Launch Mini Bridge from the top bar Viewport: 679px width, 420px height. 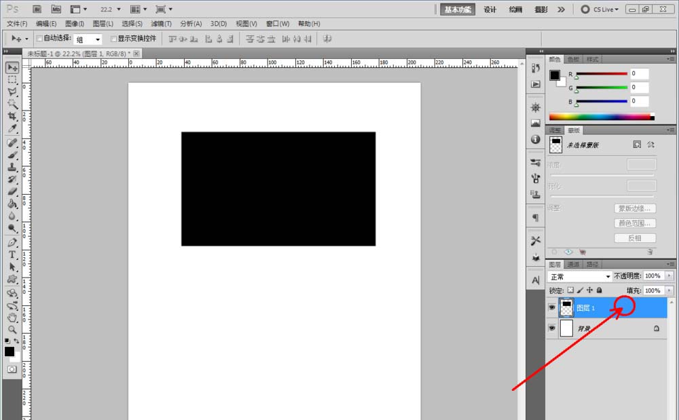tap(56, 9)
